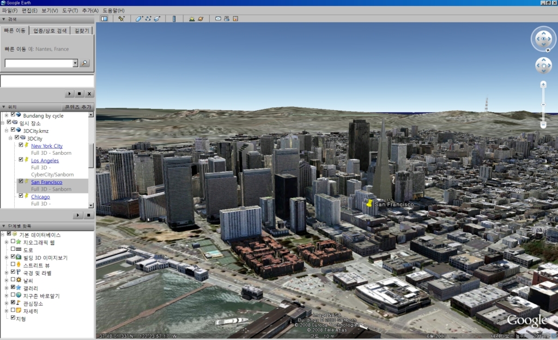Click the 3D building icon beside 빌딩 3D 이미지보기
The width and height of the screenshot is (558, 340).
coord(19,257)
